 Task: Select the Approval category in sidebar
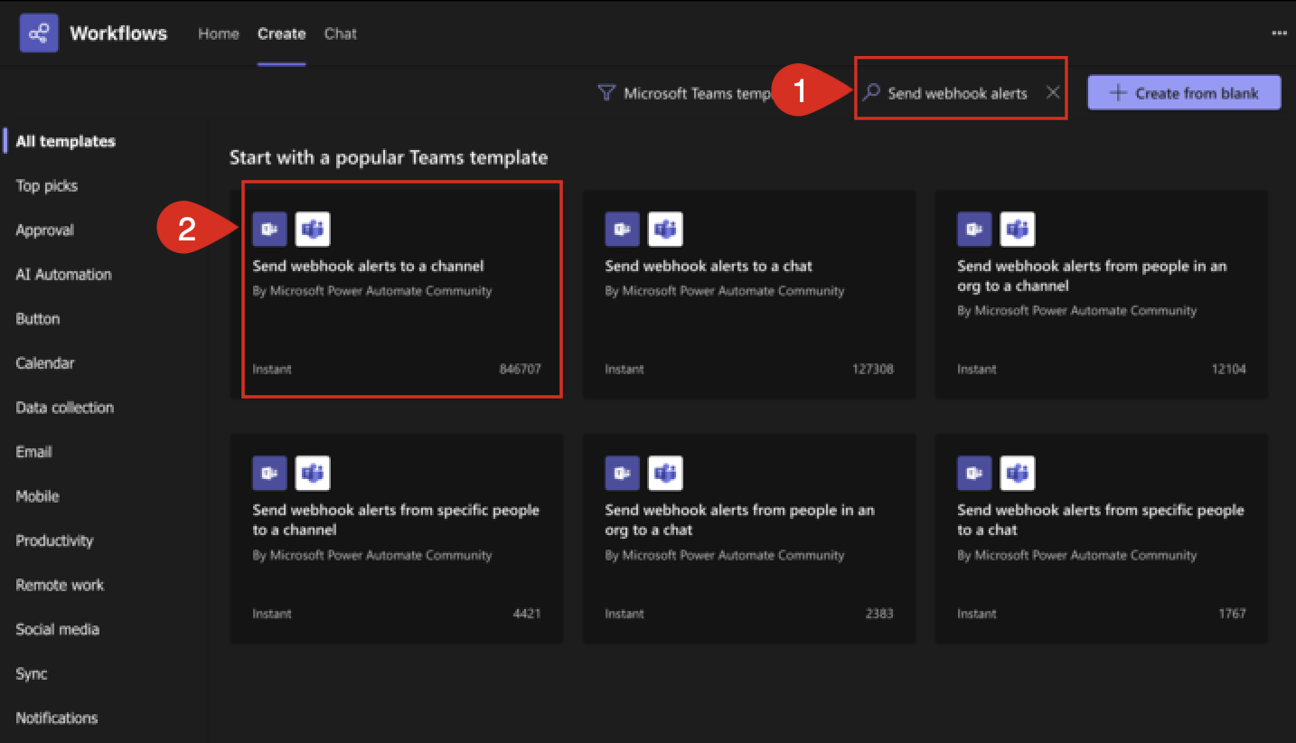[44, 230]
